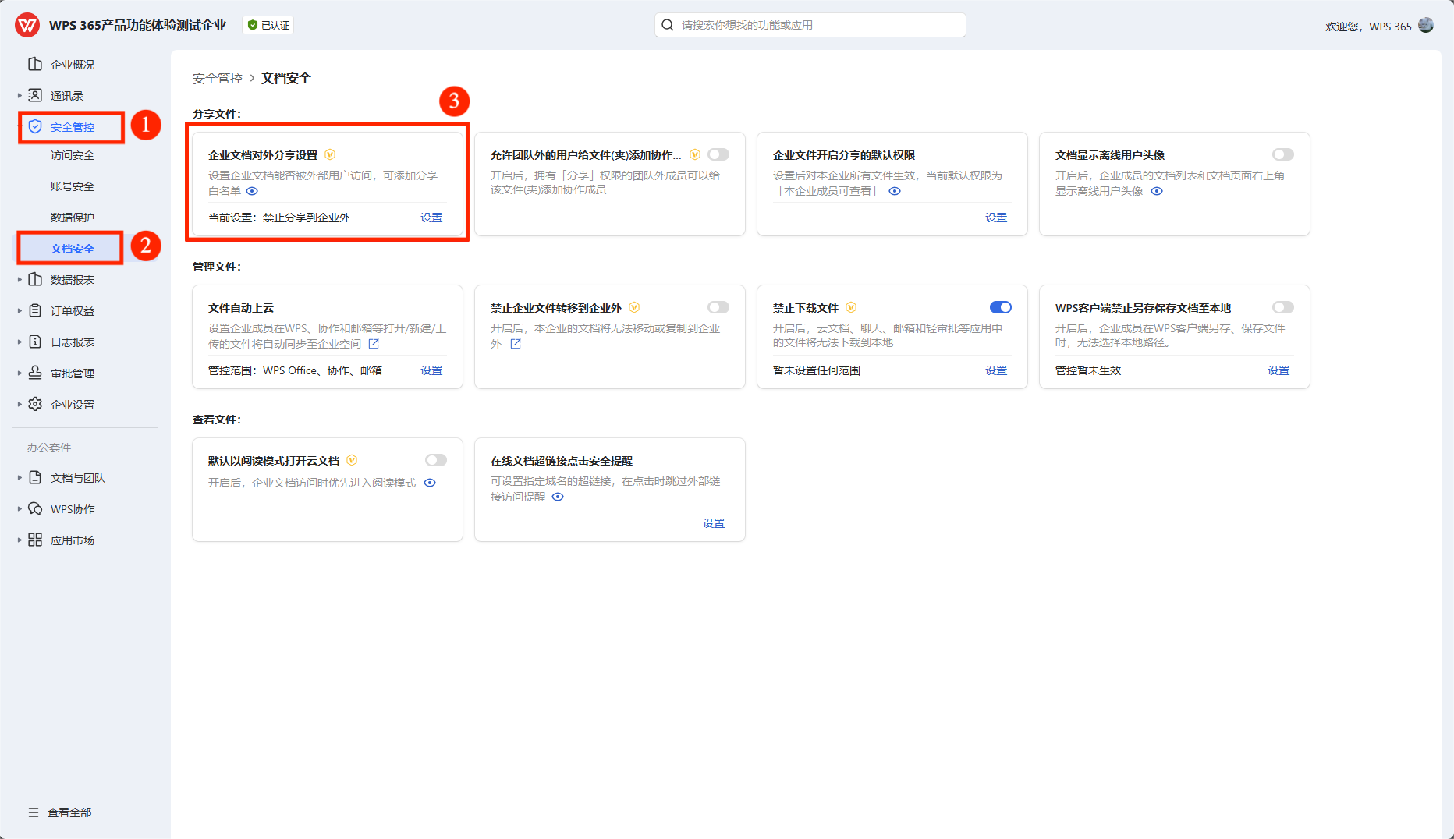Image resolution: width=1454 pixels, height=839 pixels.
Task: Open 安全管控 menu label
Action: (73, 127)
